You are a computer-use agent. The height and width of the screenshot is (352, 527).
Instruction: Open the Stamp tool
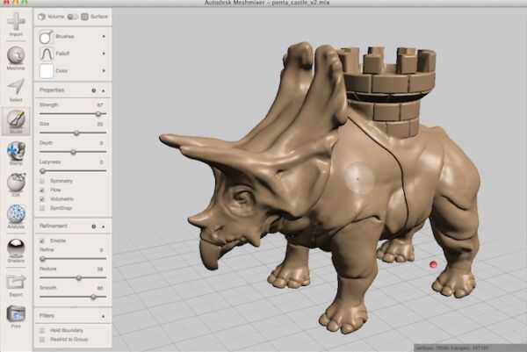16,153
